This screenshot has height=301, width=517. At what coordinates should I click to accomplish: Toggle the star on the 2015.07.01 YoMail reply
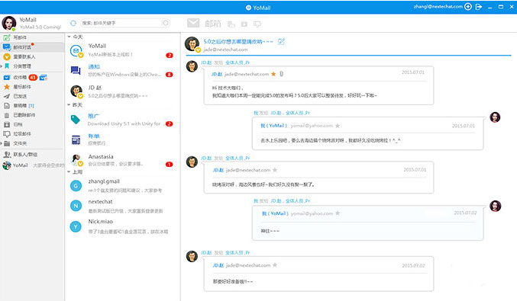pyautogui.click(x=338, y=126)
